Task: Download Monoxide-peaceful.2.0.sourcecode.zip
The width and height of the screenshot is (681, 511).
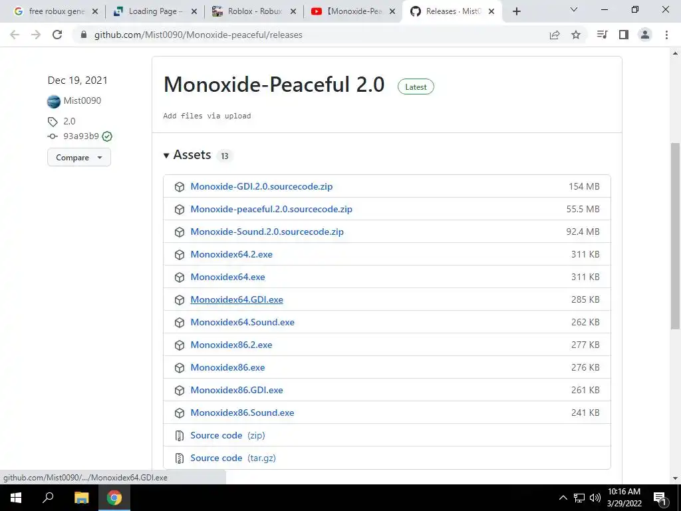Action: point(271,209)
